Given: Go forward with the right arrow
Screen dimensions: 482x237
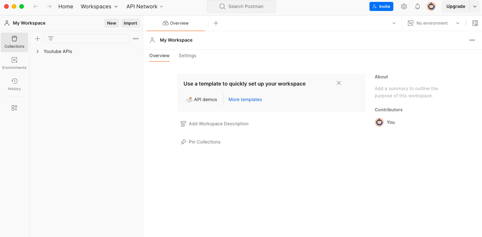Looking at the screenshot, I should point(49,6).
